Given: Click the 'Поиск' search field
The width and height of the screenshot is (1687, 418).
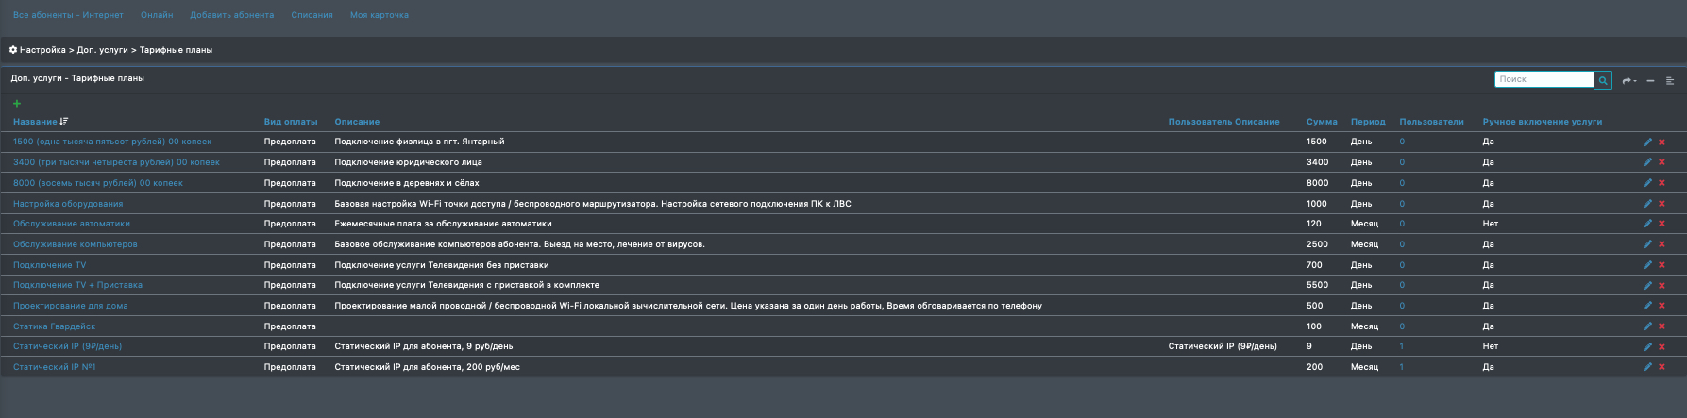Looking at the screenshot, I should [1544, 79].
